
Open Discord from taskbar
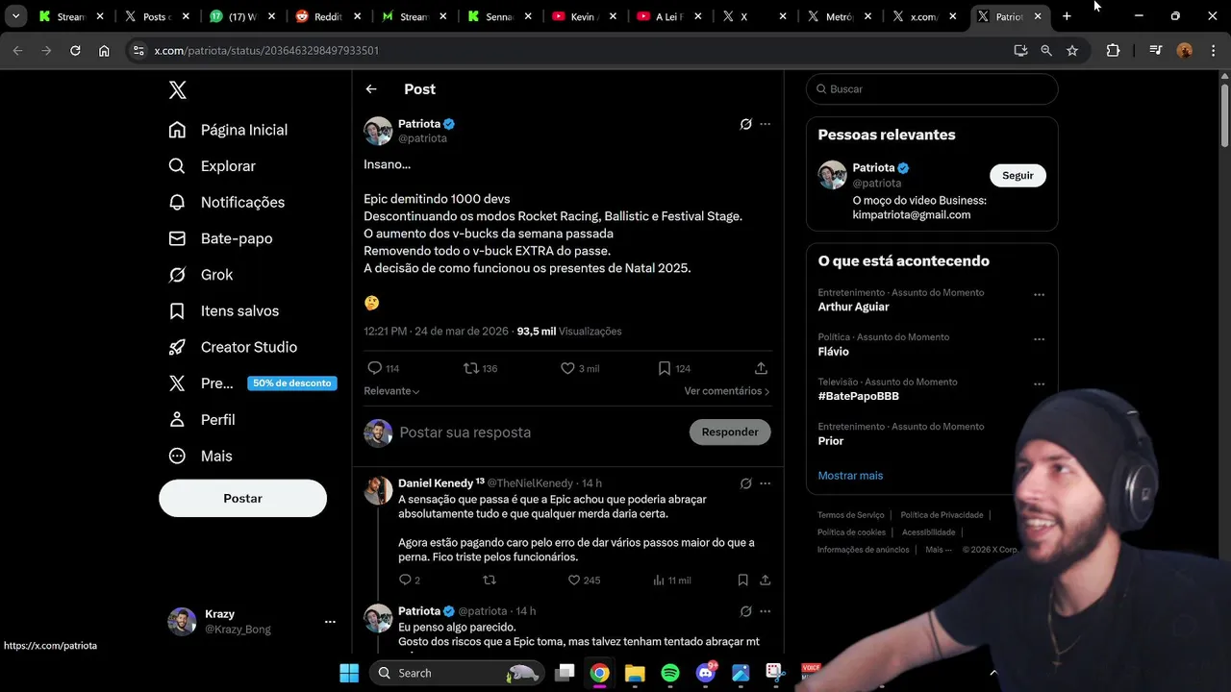point(706,673)
